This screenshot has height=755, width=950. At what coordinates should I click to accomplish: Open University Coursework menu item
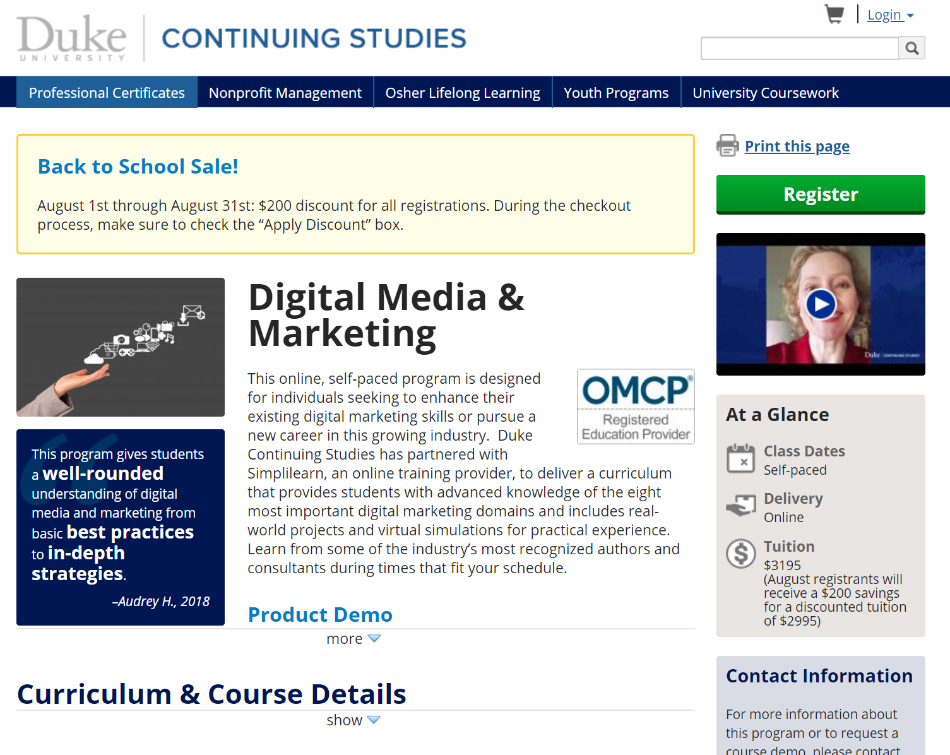pyautogui.click(x=766, y=92)
